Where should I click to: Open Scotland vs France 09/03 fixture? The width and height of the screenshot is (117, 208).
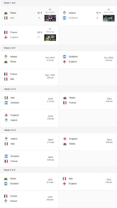pyautogui.click(x=30, y=159)
